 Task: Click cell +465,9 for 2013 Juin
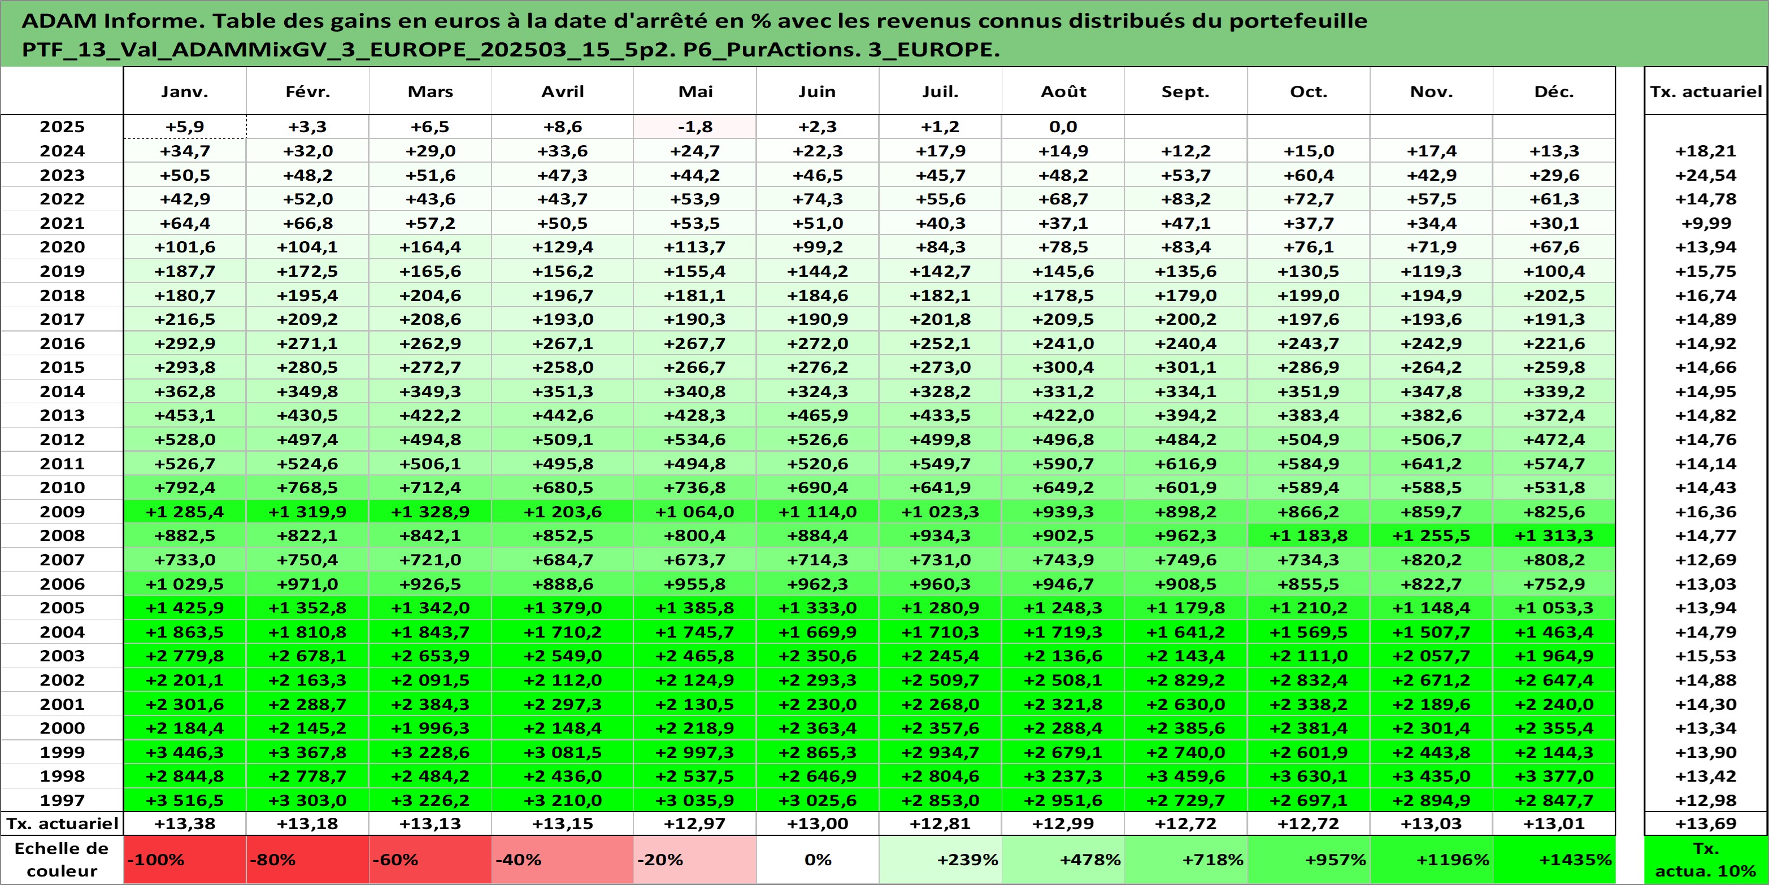(x=817, y=415)
